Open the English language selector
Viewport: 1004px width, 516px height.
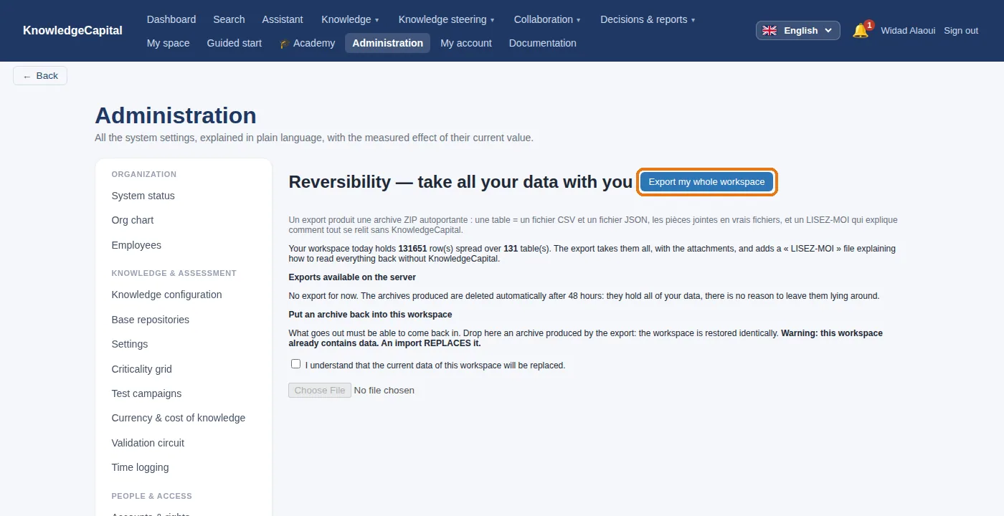click(798, 30)
